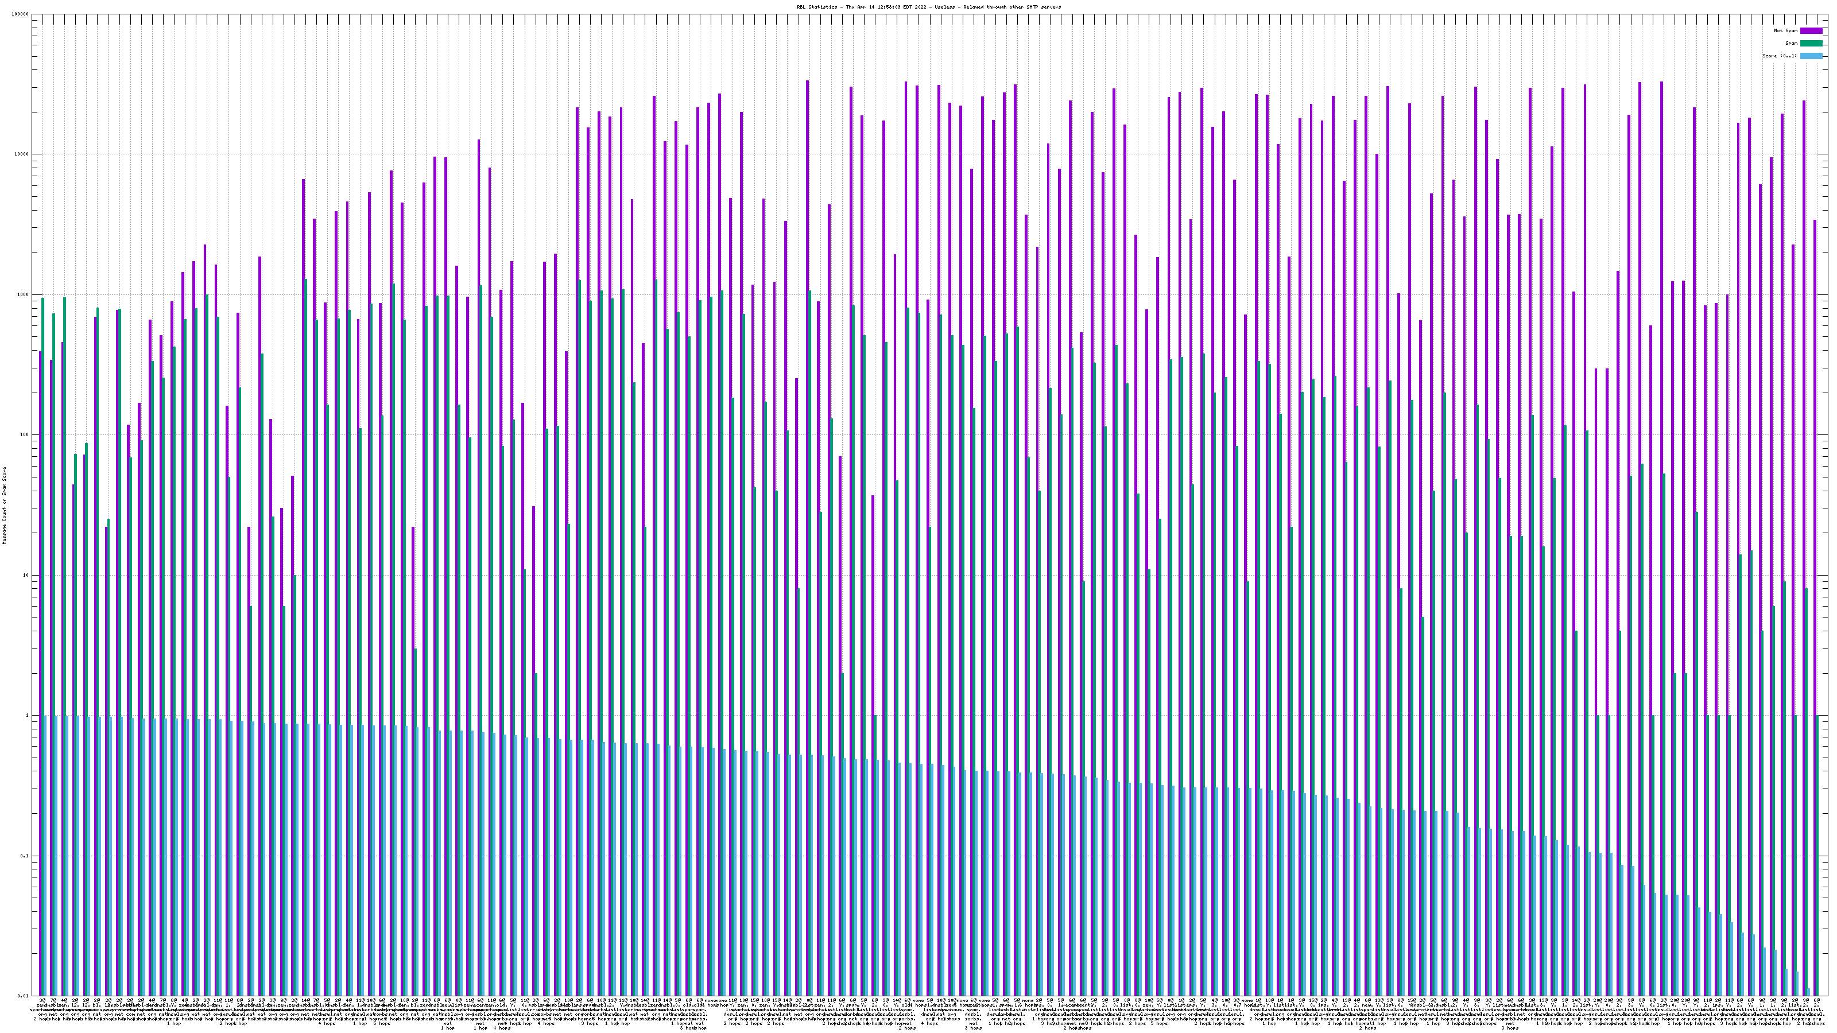Select the 'Score (0..1)' legend label

[1779, 56]
